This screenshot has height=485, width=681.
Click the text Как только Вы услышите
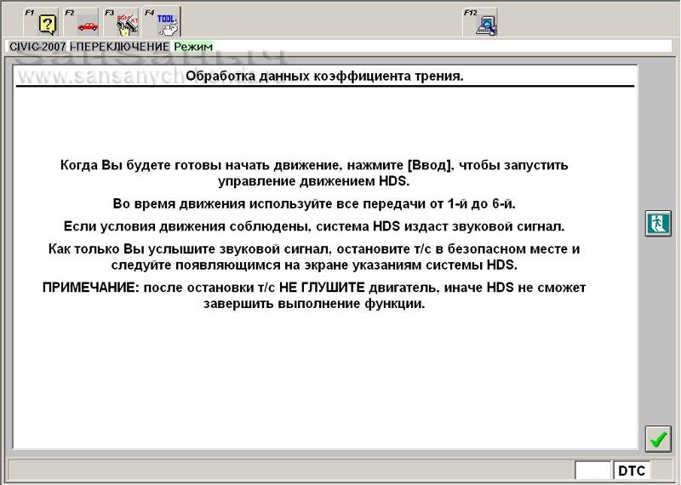click(x=314, y=257)
